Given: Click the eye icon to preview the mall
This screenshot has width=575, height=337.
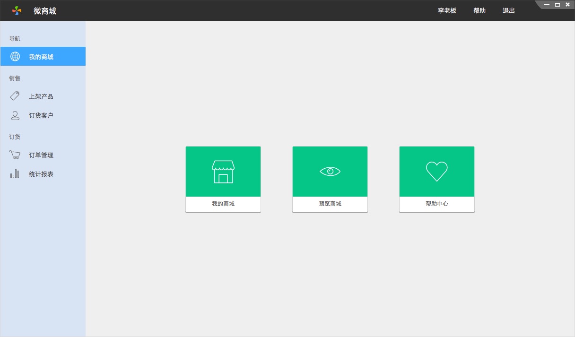Looking at the screenshot, I should click(330, 172).
